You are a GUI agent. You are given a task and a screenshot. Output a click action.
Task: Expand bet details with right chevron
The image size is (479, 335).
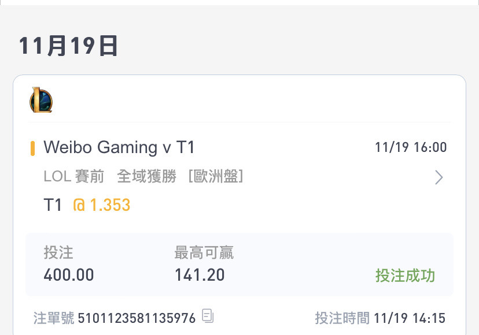pyautogui.click(x=439, y=177)
